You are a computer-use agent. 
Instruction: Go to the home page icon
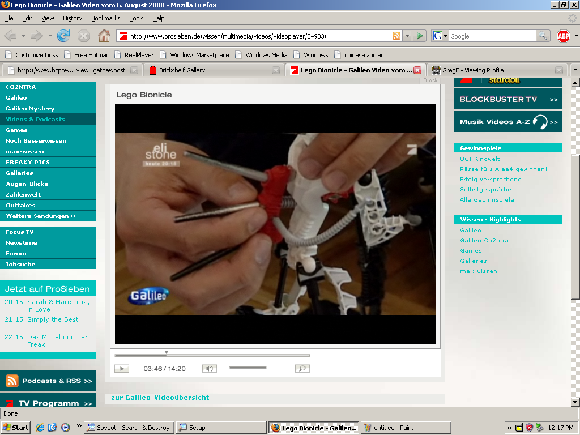pos(104,36)
